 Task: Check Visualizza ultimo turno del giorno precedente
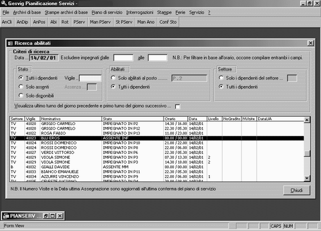tap(177, 107)
